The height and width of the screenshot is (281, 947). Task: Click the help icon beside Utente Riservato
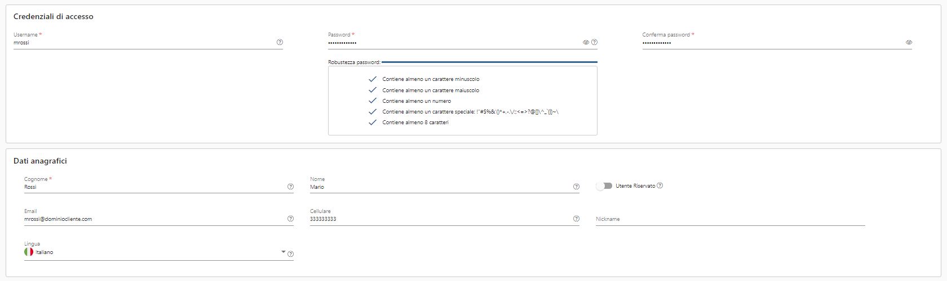point(660,185)
